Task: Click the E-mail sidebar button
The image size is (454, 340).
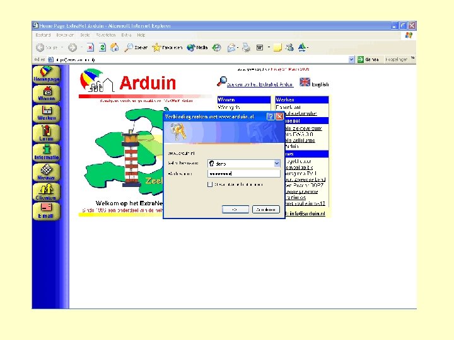Action: 46,212
